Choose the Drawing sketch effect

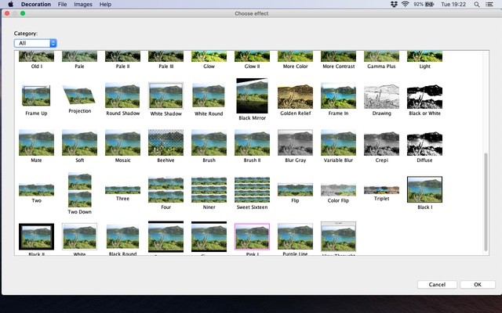pyautogui.click(x=382, y=96)
